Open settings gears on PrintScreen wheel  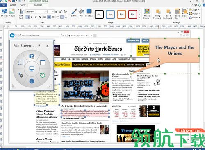[21, 75]
